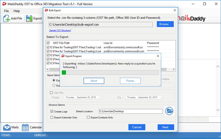The image size is (221, 139).
Task: Click the Next button in Bulk Export
Action: pos(166,127)
